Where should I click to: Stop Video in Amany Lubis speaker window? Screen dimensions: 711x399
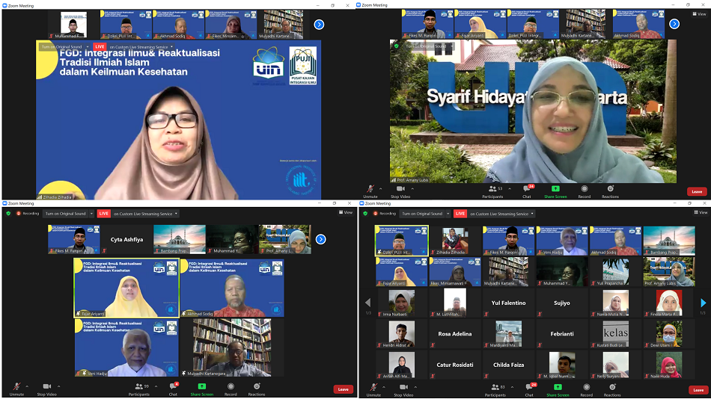pyautogui.click(x=400, y=191)
